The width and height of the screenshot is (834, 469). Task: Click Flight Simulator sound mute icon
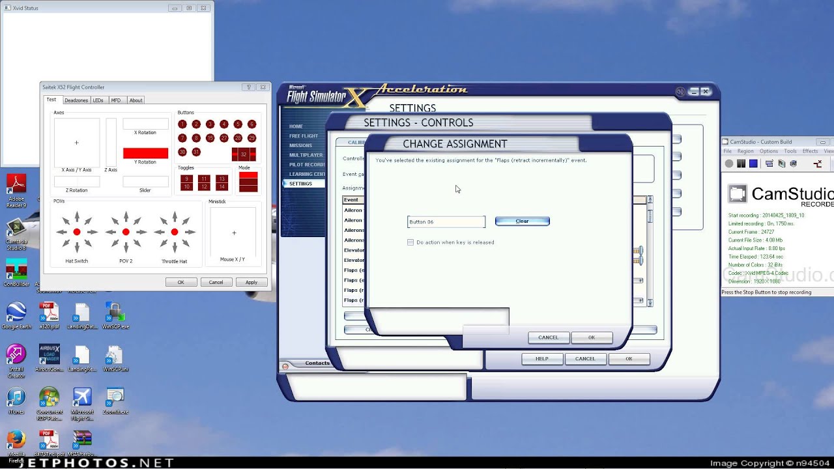[680, 92]
